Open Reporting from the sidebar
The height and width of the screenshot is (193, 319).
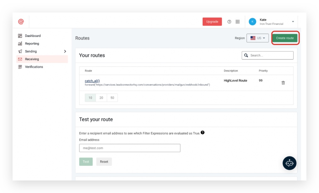tap(32, 44)
